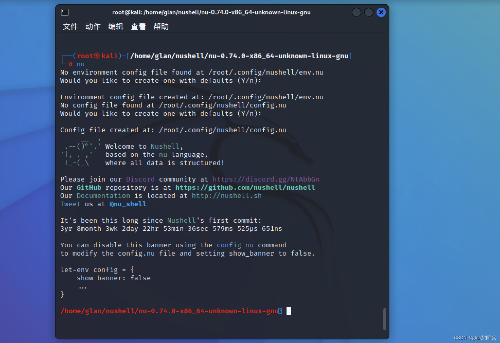Open the 动作 menu
This screenshot has width=500, height=343.
point(93,26)
